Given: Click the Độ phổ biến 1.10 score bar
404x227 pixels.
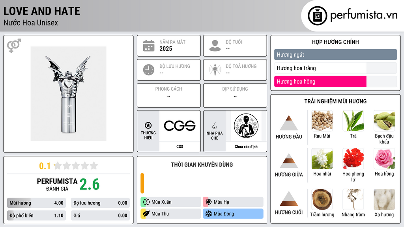Looking at the screenshot, I should (36, 216).
